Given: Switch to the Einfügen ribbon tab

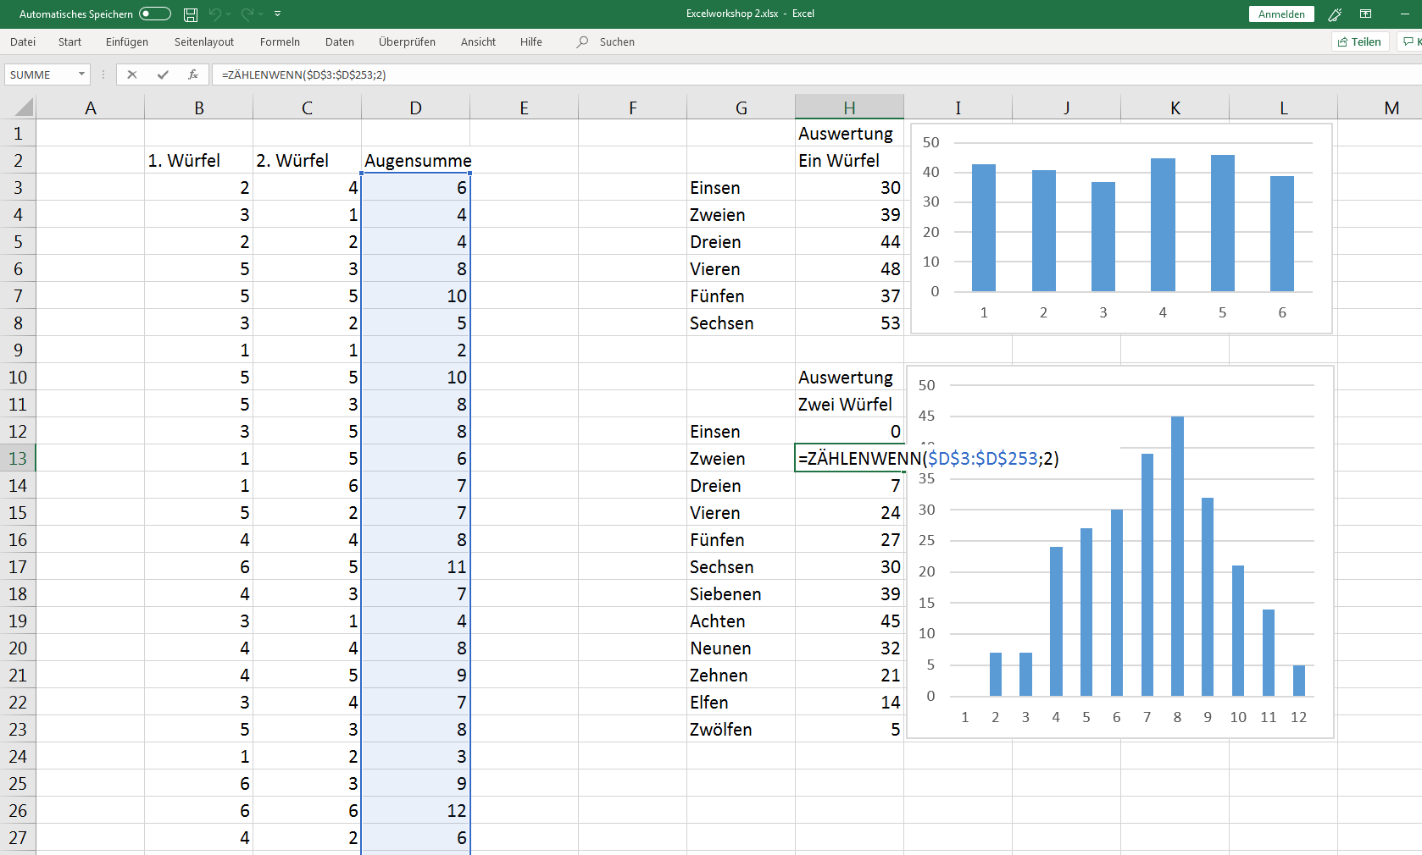Looking at the screenshot, I should tap(127, 41).
